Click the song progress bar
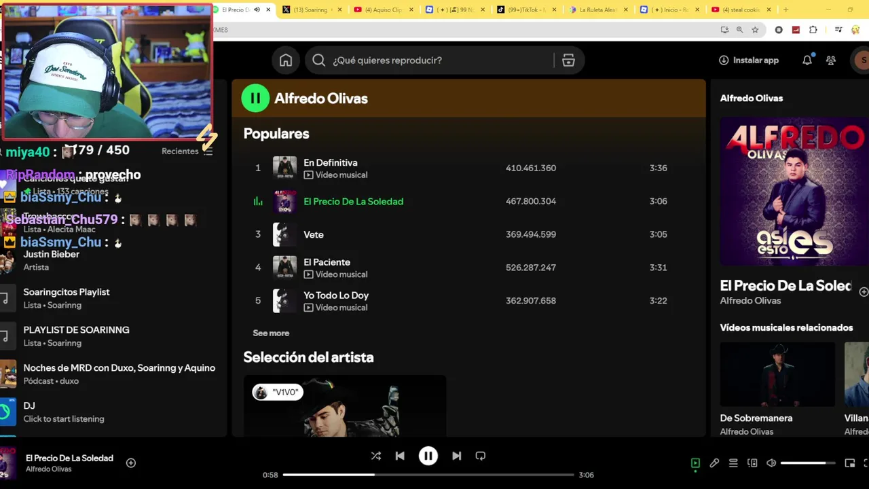The image size is (869, 489). click(x=428, y=475)
